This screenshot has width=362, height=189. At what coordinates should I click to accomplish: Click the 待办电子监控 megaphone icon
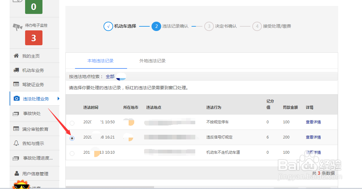click(17, 27)
